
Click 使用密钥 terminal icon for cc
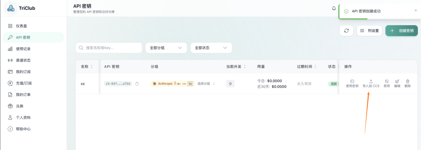[x=352, y=81]
